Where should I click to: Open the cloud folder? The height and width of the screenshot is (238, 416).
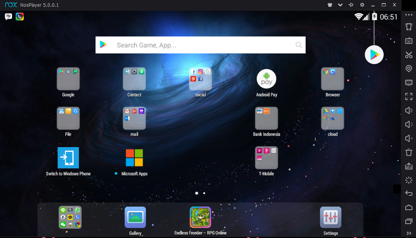[x=332, y=118]
